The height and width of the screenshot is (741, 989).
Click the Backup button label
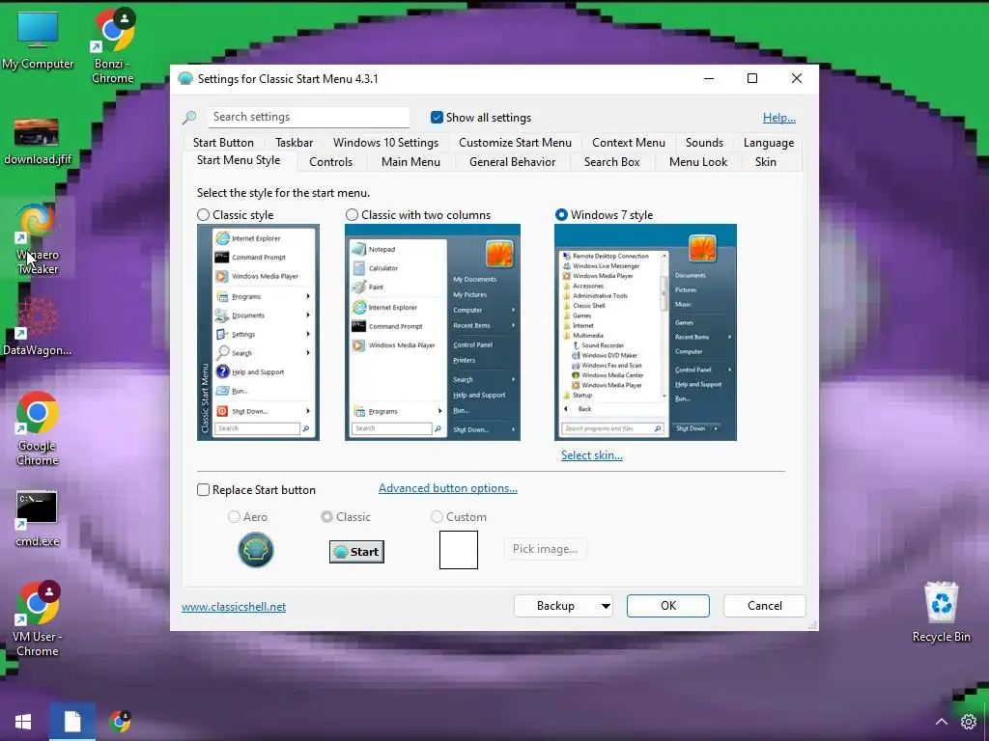(555, 606)
